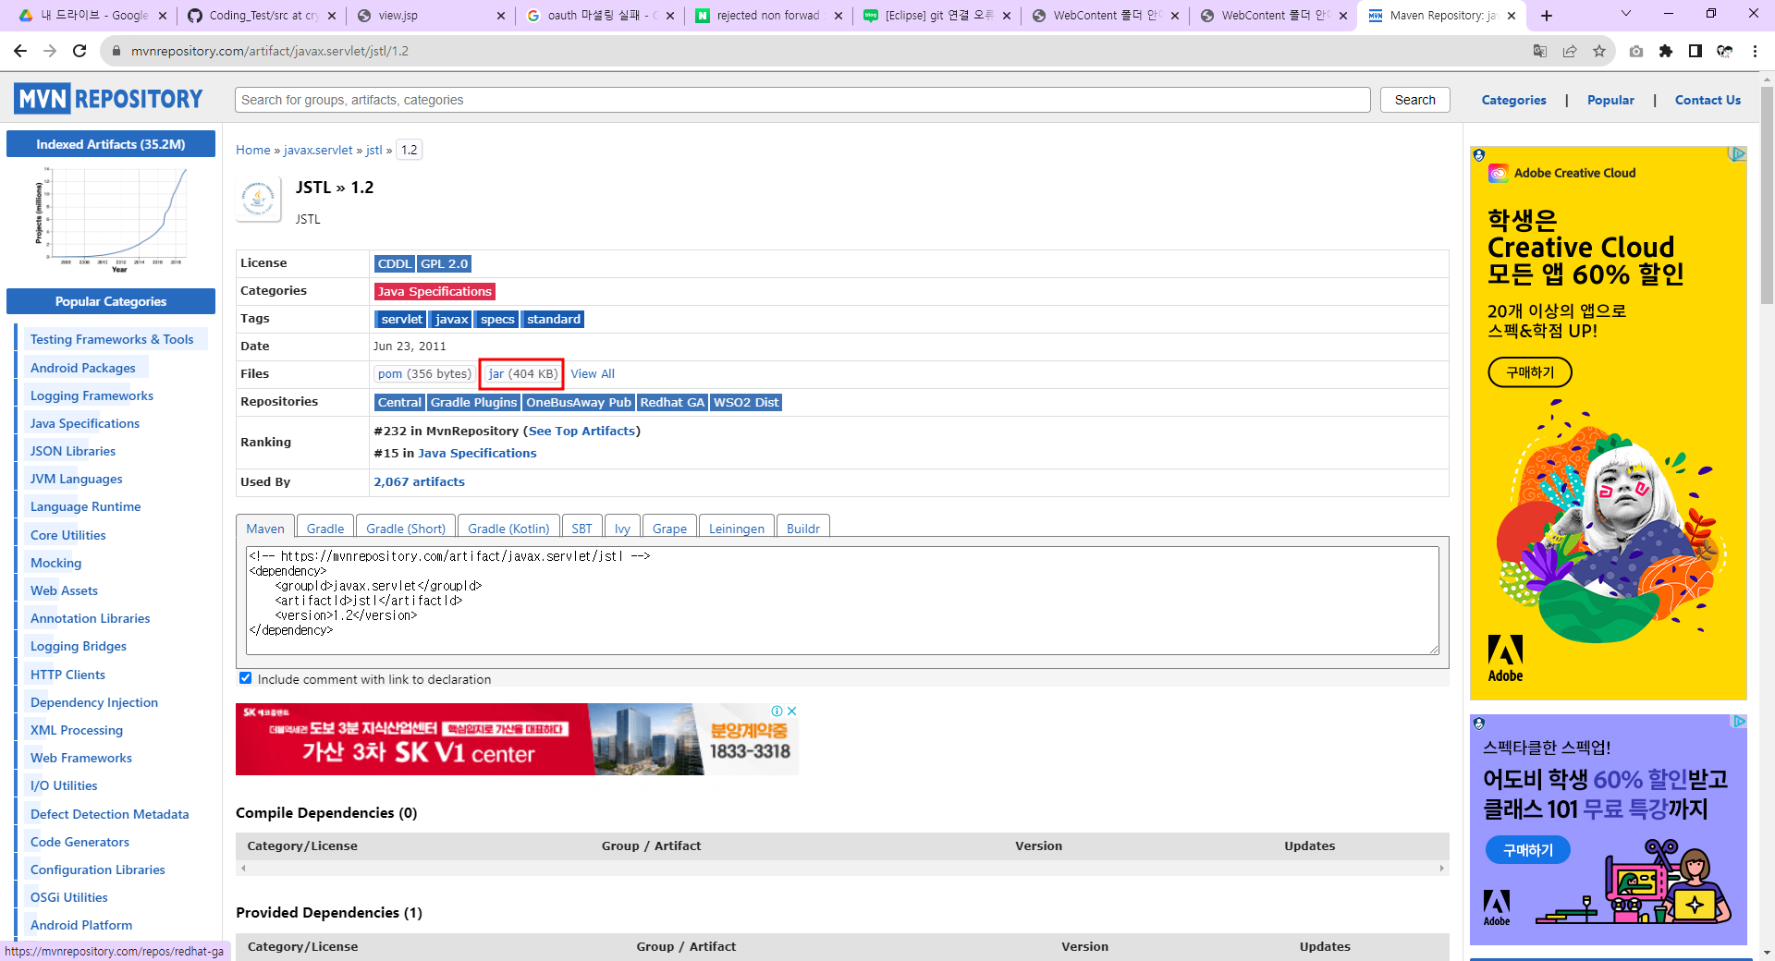1775x961 pixels.
Task: Click the CDDL license tag
Action: pos(395,263)
